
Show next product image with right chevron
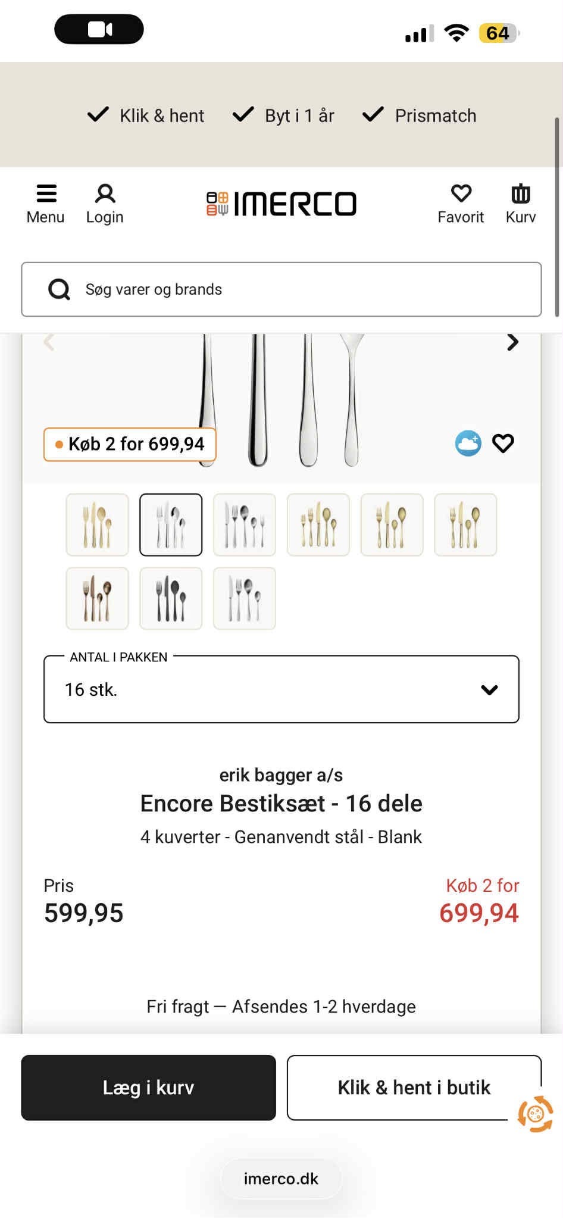click(512, 342)
